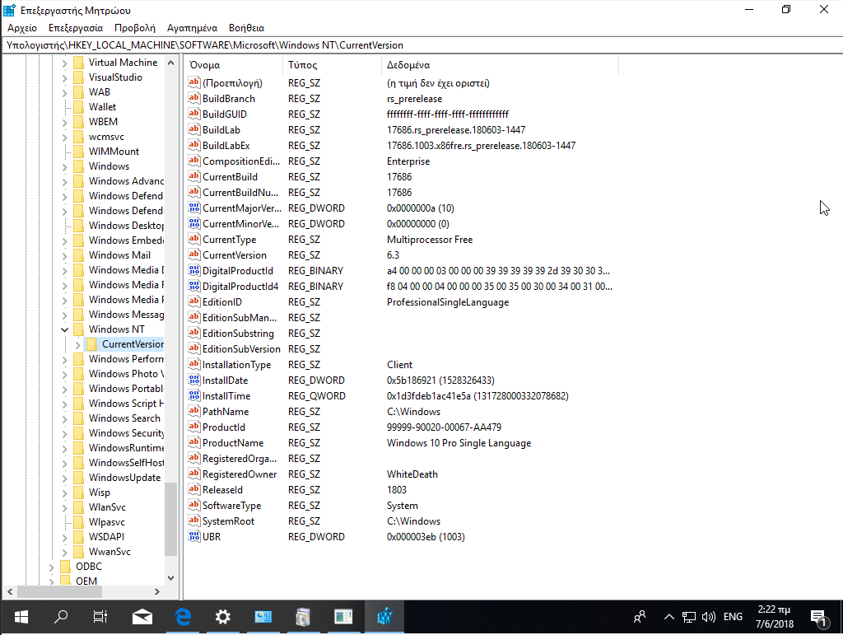
Task: Select the Wallet key in tree
Action: click(102, 107)
